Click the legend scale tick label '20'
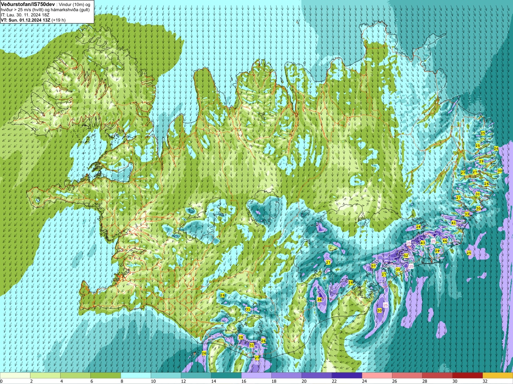Image resolution: width=513 pixels, height=384 pixels. tap(304, 381)
